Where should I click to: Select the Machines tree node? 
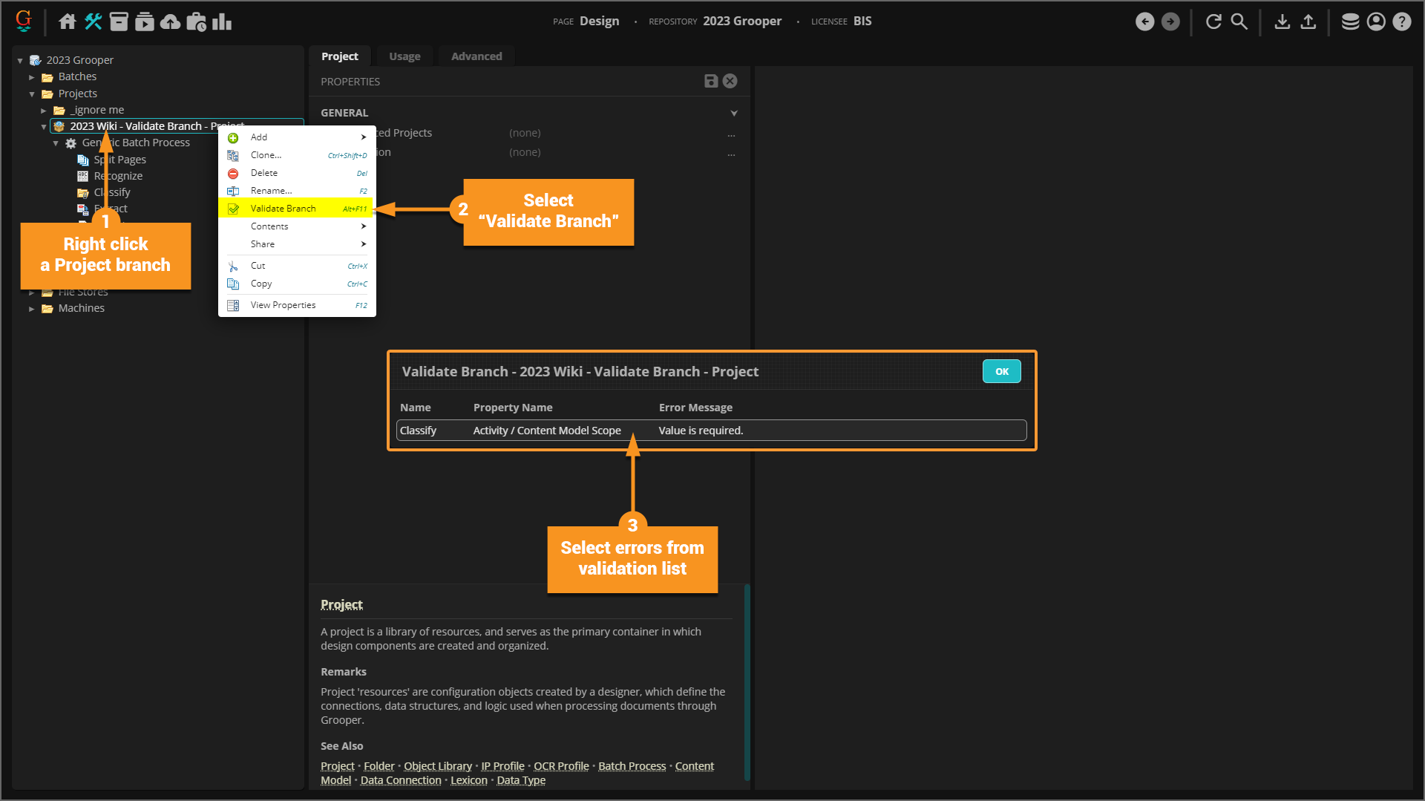pos(82,308)
